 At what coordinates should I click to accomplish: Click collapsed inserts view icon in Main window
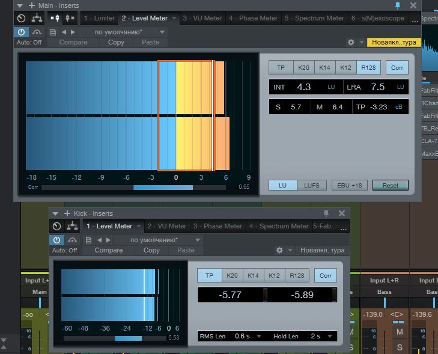pyautogui.click(x=70, y=18)
